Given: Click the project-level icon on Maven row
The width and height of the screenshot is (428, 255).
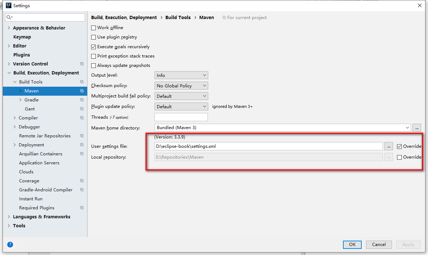Looking at the screenshot, I should point(82,91).
